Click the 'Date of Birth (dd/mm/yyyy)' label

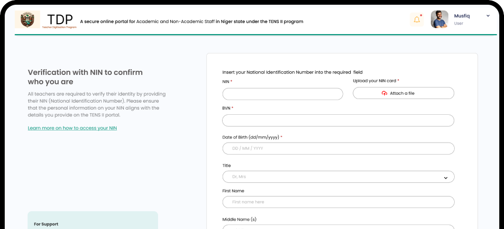252,137
